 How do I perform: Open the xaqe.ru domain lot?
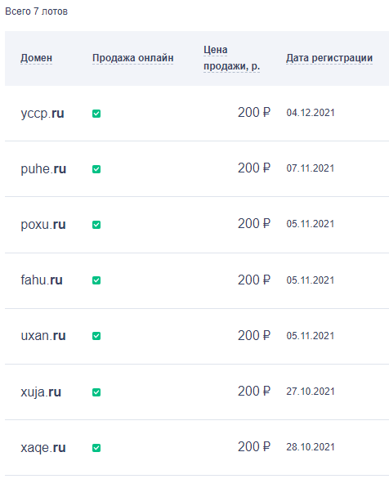pos(43,448)
